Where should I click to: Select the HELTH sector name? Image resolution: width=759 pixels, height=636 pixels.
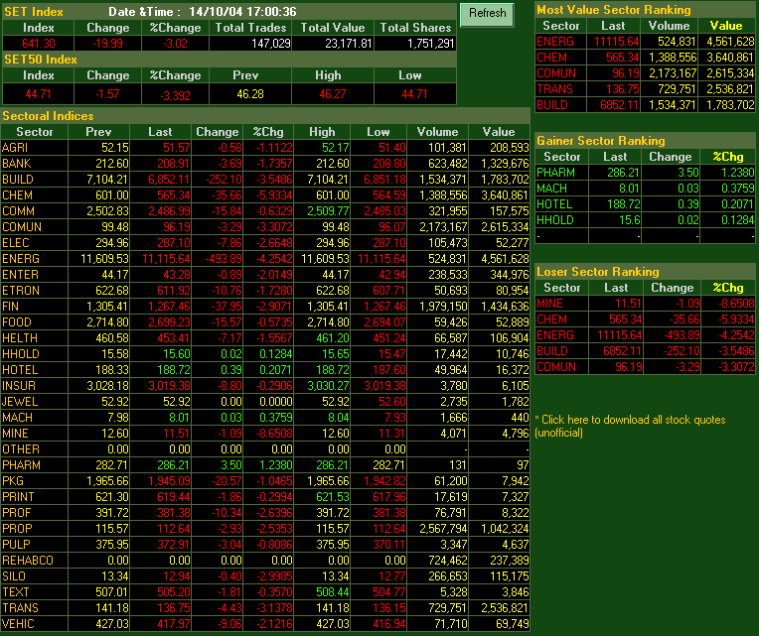[20, 338]
